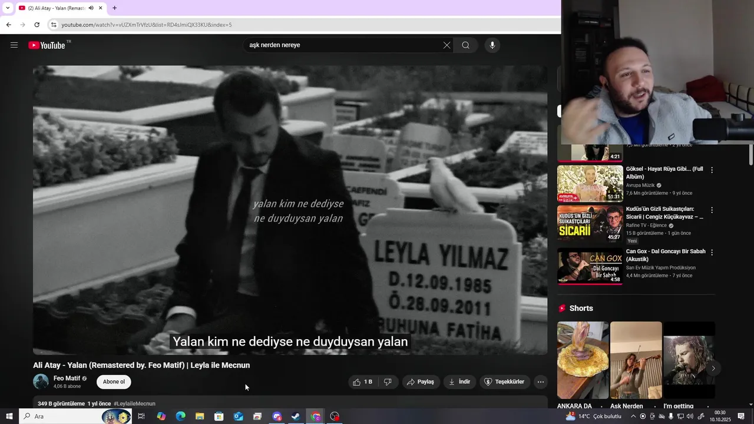Mute tab via the speaker icon
Screen dimensions: 754x424
pyautogui.click(x=91, y=8)
